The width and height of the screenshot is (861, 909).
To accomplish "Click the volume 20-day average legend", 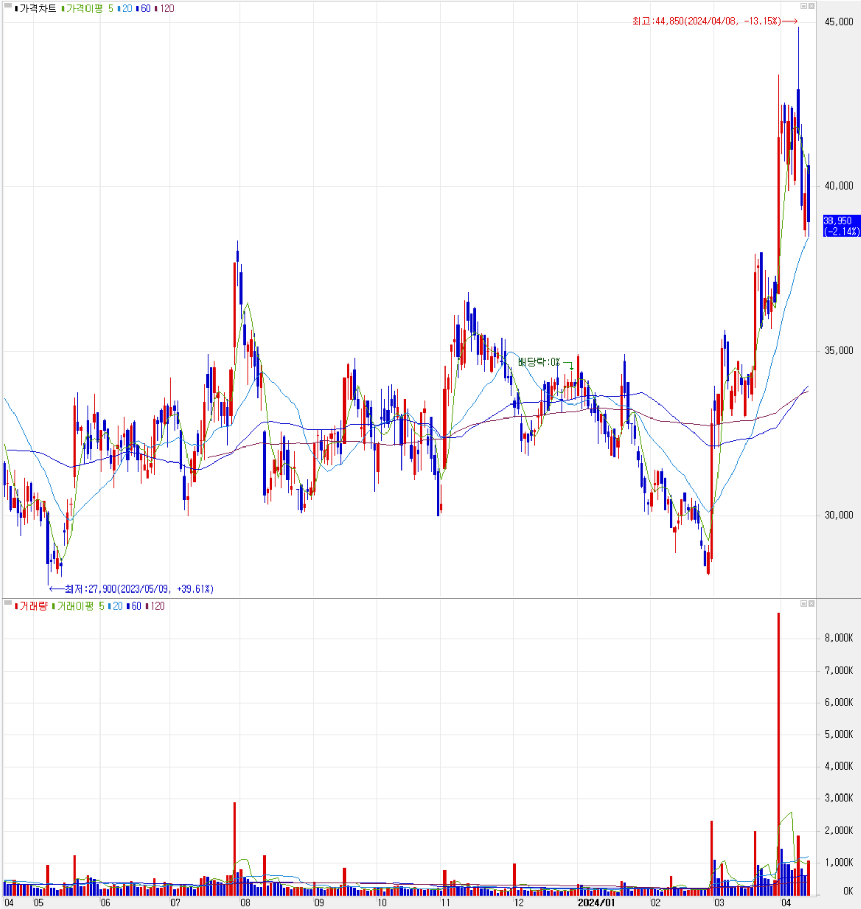I will (116, 606).
